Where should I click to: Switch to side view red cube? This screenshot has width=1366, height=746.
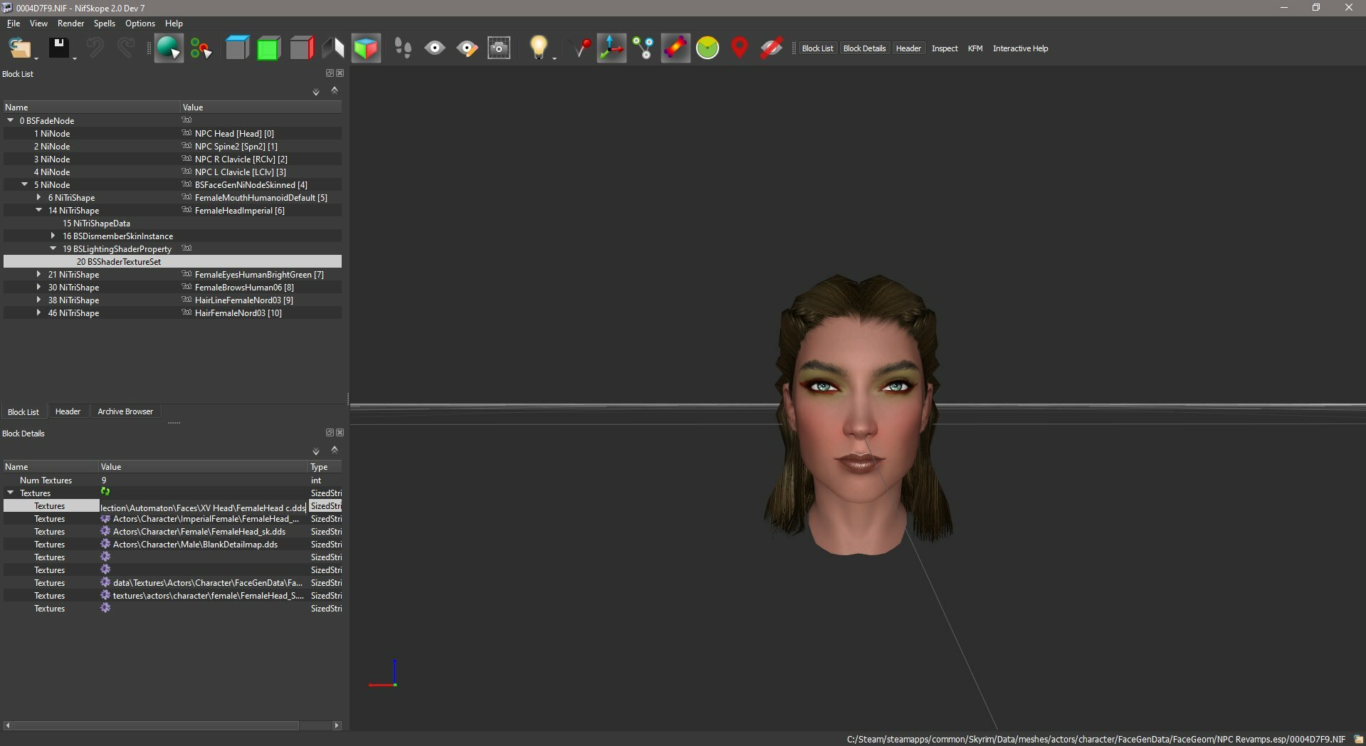coord(301,48)
